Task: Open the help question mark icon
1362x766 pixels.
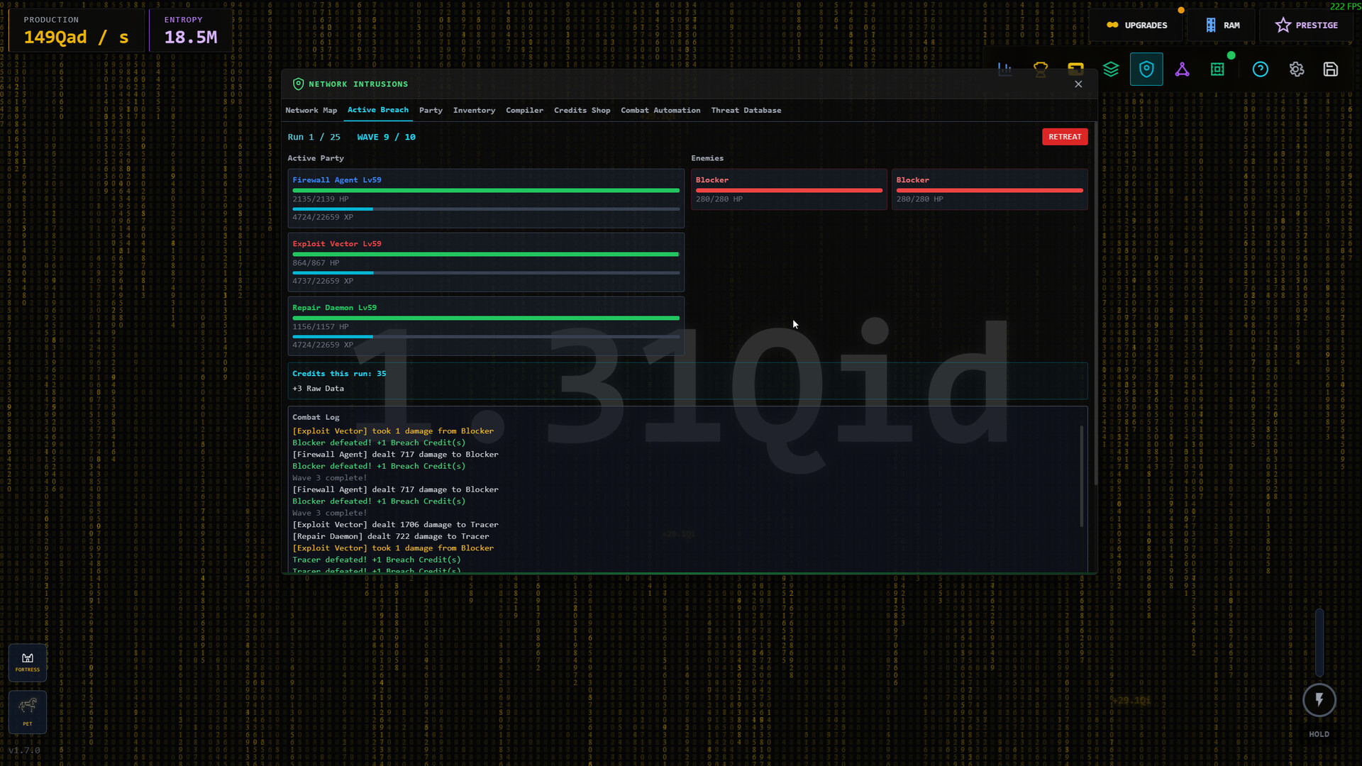Action: pos(1261,70)
